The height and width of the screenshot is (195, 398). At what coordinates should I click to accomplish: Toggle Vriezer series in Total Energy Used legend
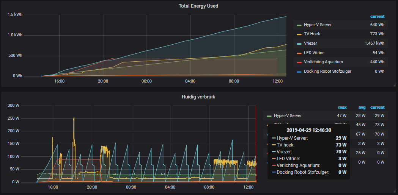(x=310, y=43)
